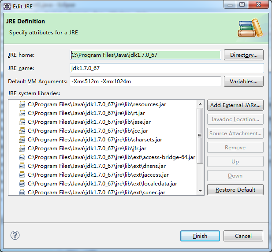272x252 pixels.
Task: Click the 'Default VM Arguments:' label
Action: [37, 82]
